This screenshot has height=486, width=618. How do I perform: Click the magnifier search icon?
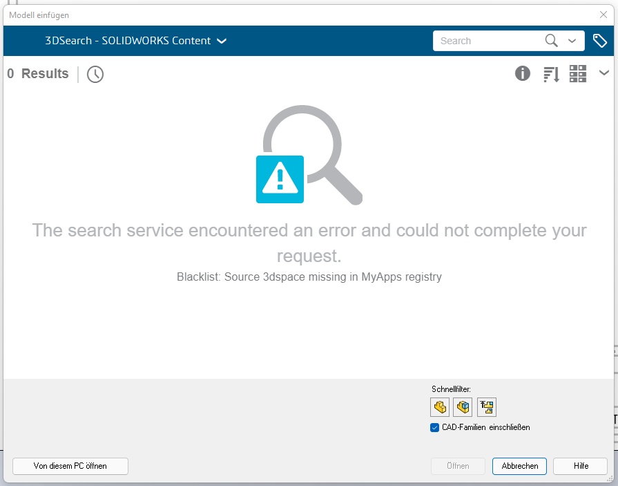tap(551, 41)
